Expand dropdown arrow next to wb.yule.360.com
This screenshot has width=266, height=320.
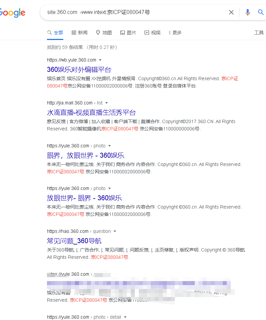tap(100, 60)
